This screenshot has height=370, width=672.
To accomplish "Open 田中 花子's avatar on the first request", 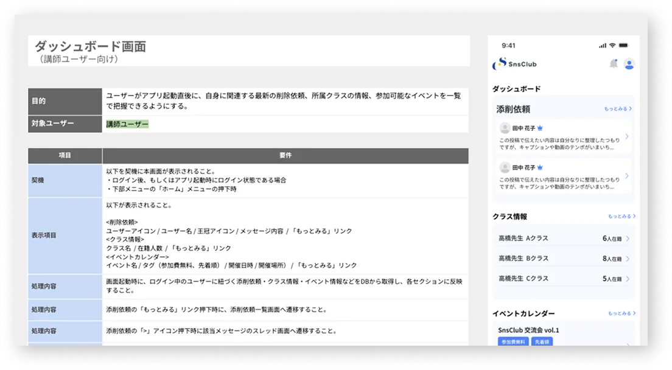I will pyautogui.click(x=505, y=128).
